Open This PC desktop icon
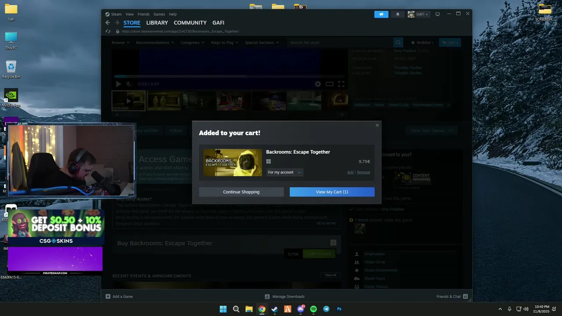This screenshot has width=562, height=316. [x=11, y=41]
